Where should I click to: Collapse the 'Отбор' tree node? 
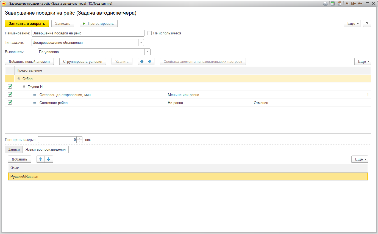pyautogui.click(x=19, y=79)
